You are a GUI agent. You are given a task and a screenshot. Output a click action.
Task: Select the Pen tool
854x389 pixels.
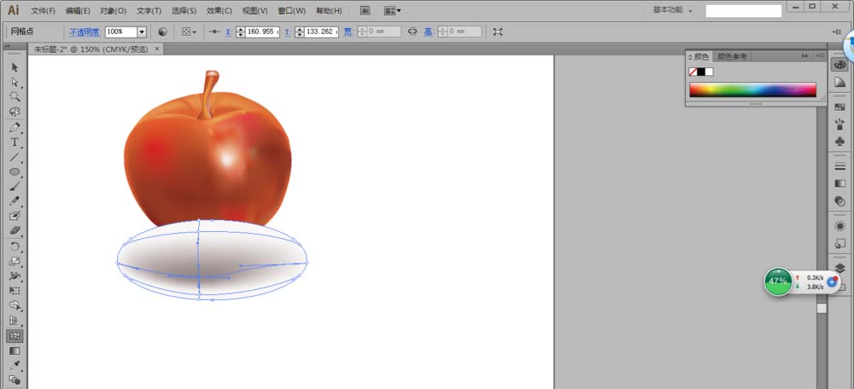[x=15, y=127]
